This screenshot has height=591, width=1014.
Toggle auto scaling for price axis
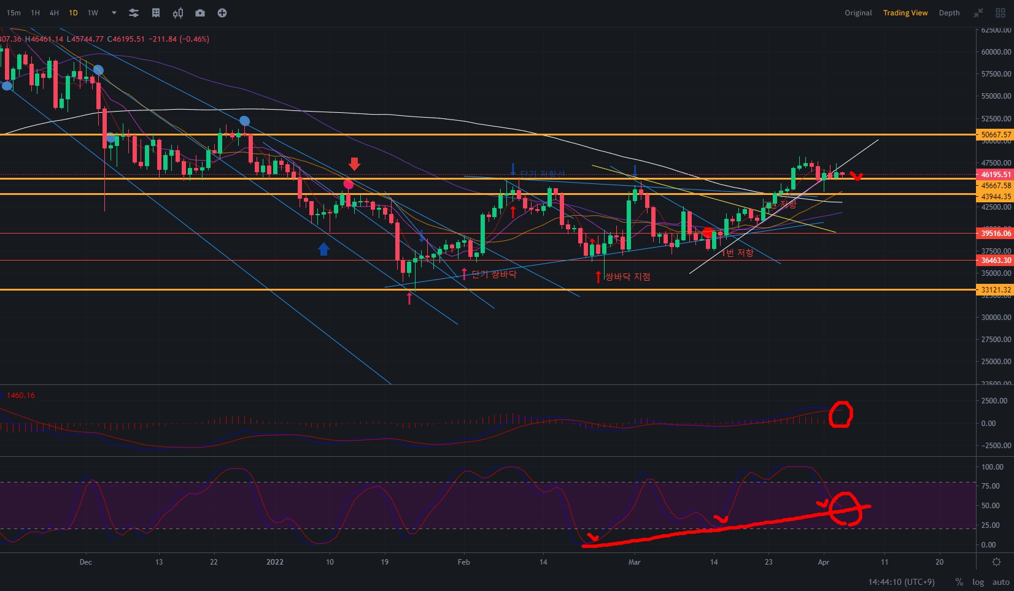tap(1001, 582)
